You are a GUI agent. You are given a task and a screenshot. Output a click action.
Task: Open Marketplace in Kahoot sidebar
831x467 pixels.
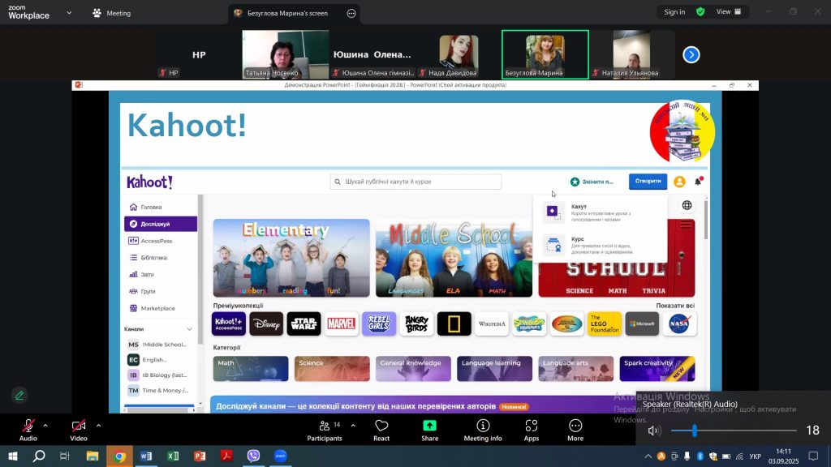point(161,308)
